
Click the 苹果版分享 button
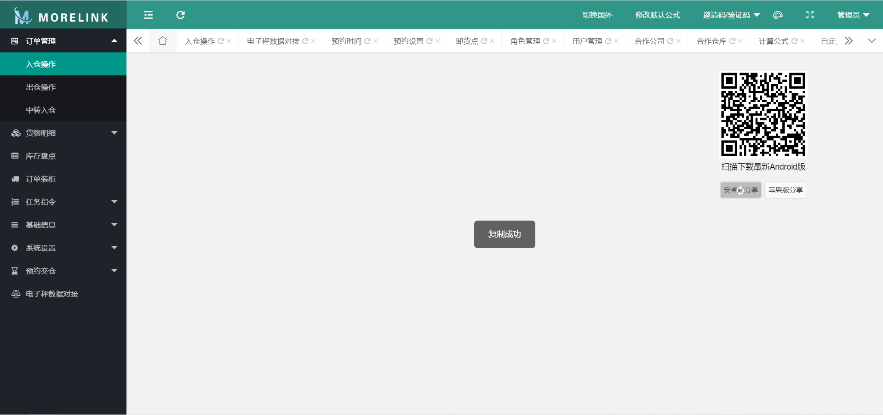click(786, 190)
